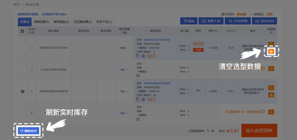
Task: Click requirement parameter GRM0335C1E101FA01
Action: pyautogui.click(x=54, y=48)
